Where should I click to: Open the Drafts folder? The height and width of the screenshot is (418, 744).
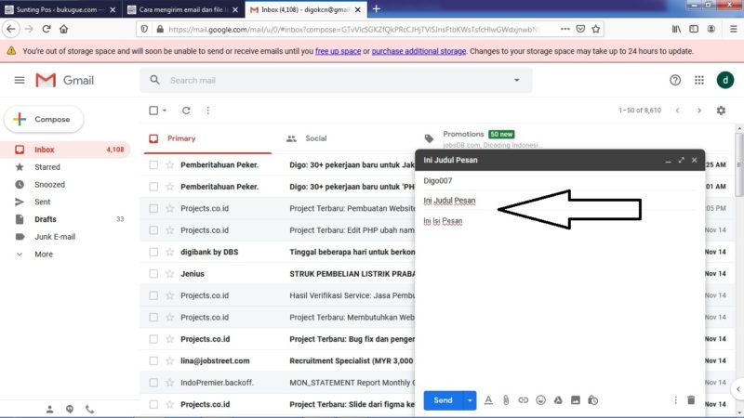(x=65, y=219)
